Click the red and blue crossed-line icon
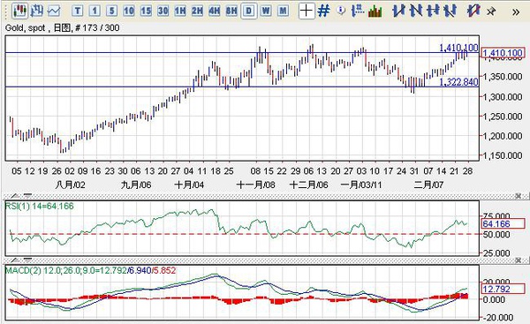The height and width of the screenshot is (324, 530). 473,11
